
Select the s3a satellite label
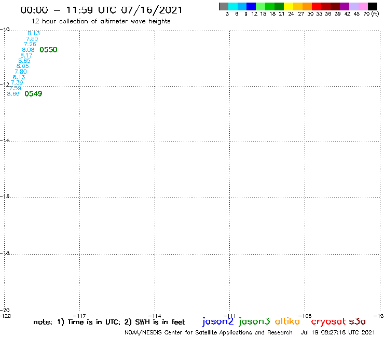pyautogui.click(x=358, y=321)
